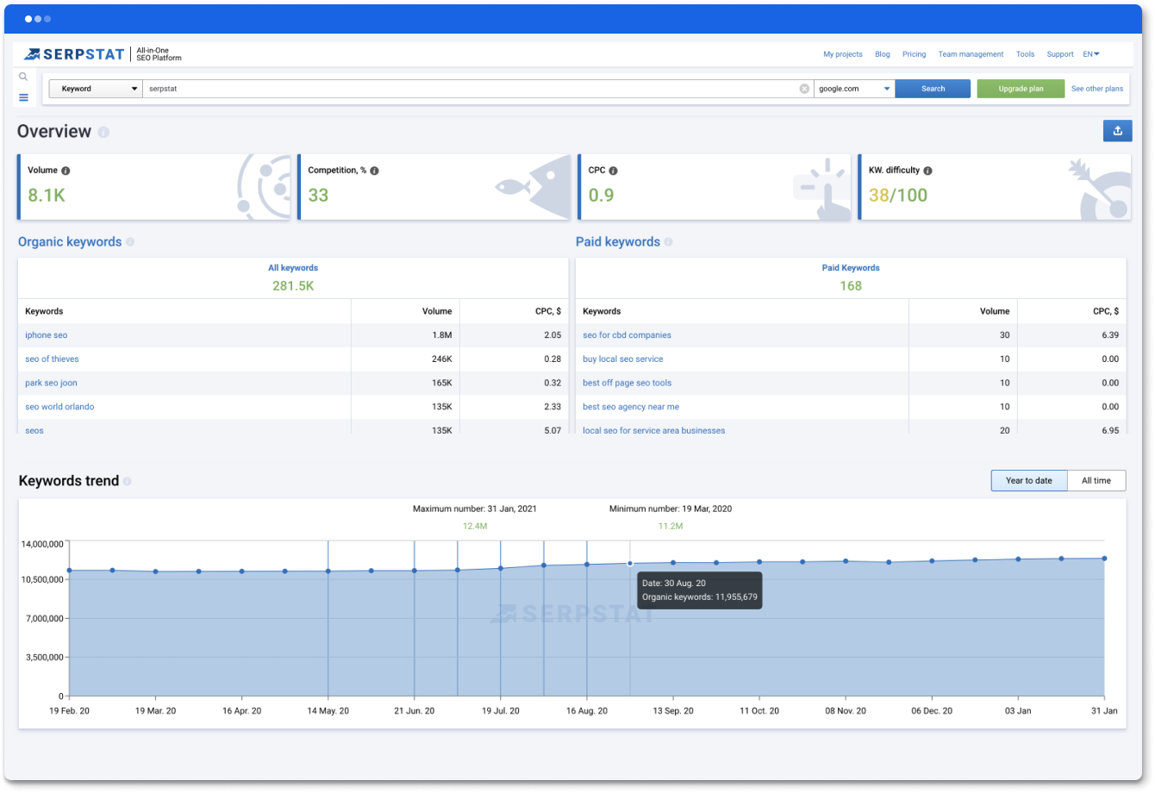This screenshot has width=1155, height=793.
Task: Click info icon next to Volume
Action: tap(66, 171)
